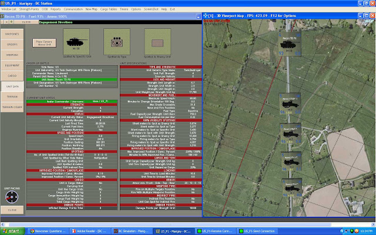Select the Spotted As Type unit symbol
The width and height of the screenshot is (376, 235).
coord(117,42)
